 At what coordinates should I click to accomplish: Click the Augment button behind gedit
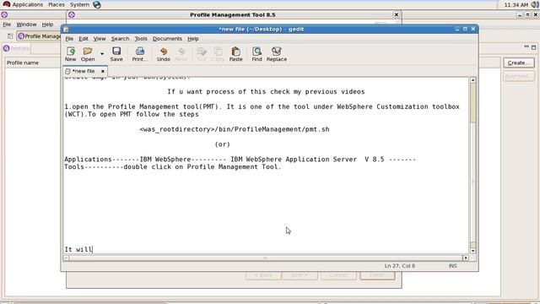click(519, 76)
